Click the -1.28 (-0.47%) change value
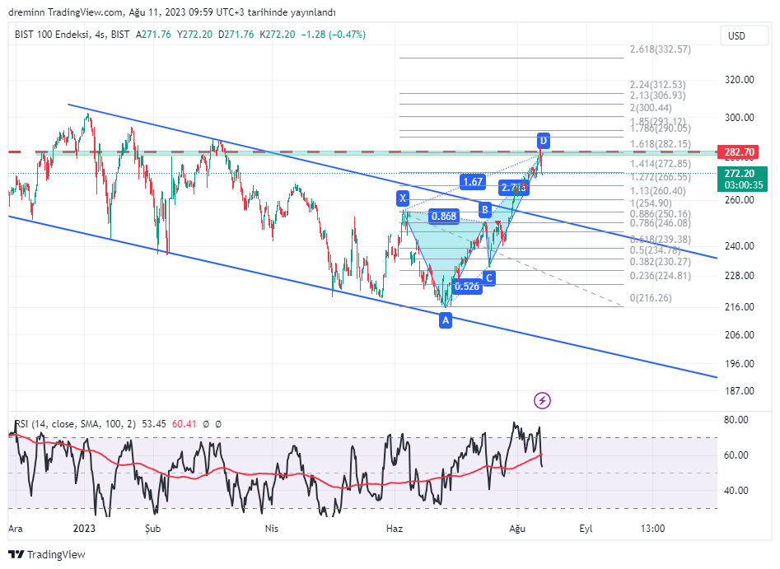780x569 pixels. pos(334,35)
